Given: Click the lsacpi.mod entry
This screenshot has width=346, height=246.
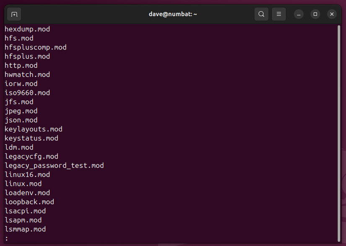Looking at the screenshot, I should click(x=25, y=211).
